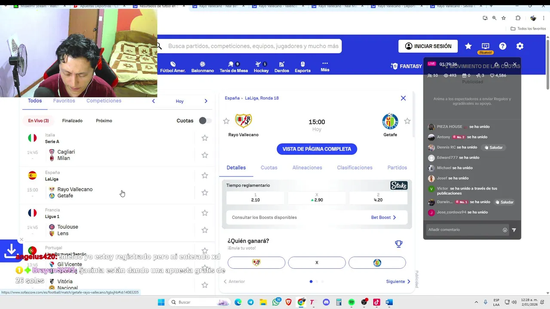Switch to the Competiciones tab

pyautogui.click(x=104, y=101)
